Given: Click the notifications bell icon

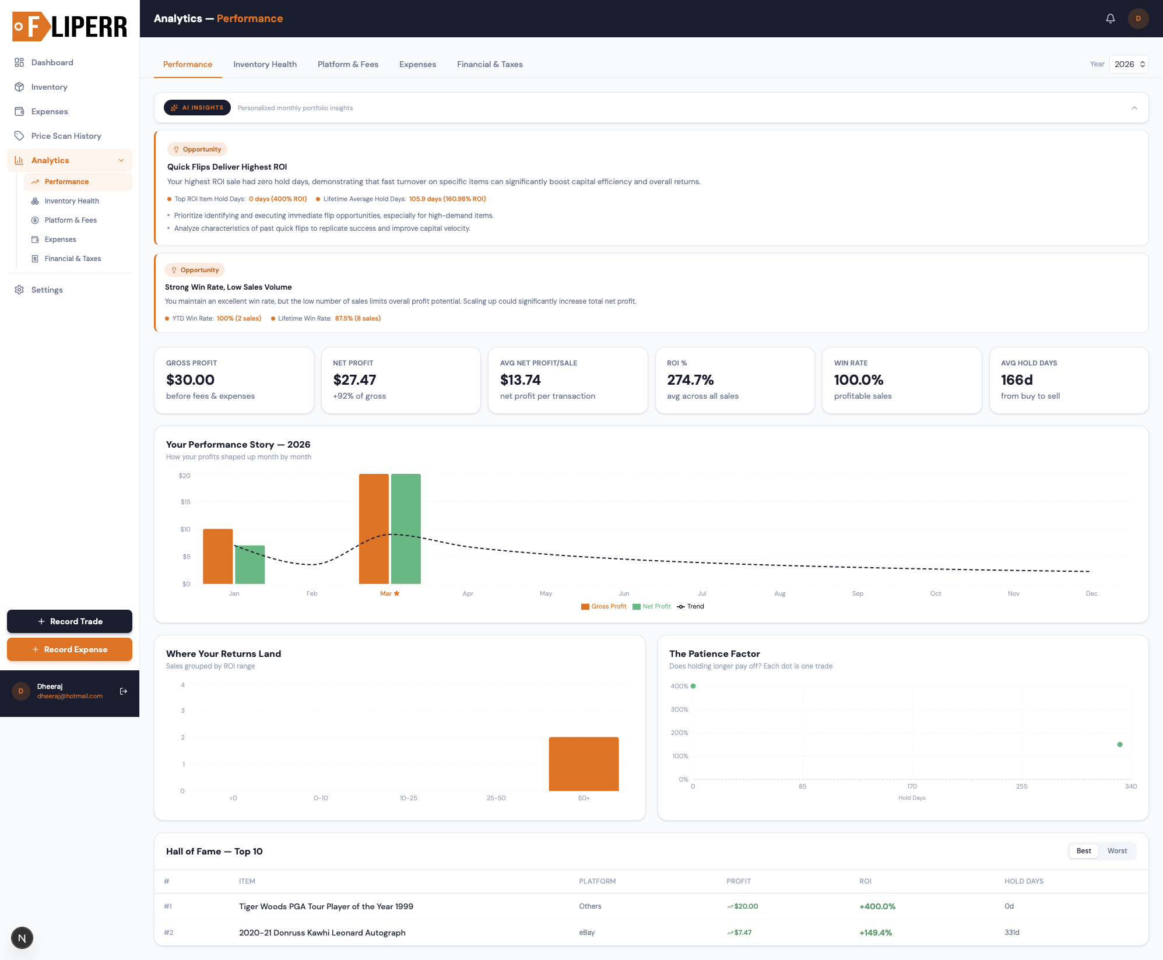Looking at the screenshot, I should coord(1111,19).
